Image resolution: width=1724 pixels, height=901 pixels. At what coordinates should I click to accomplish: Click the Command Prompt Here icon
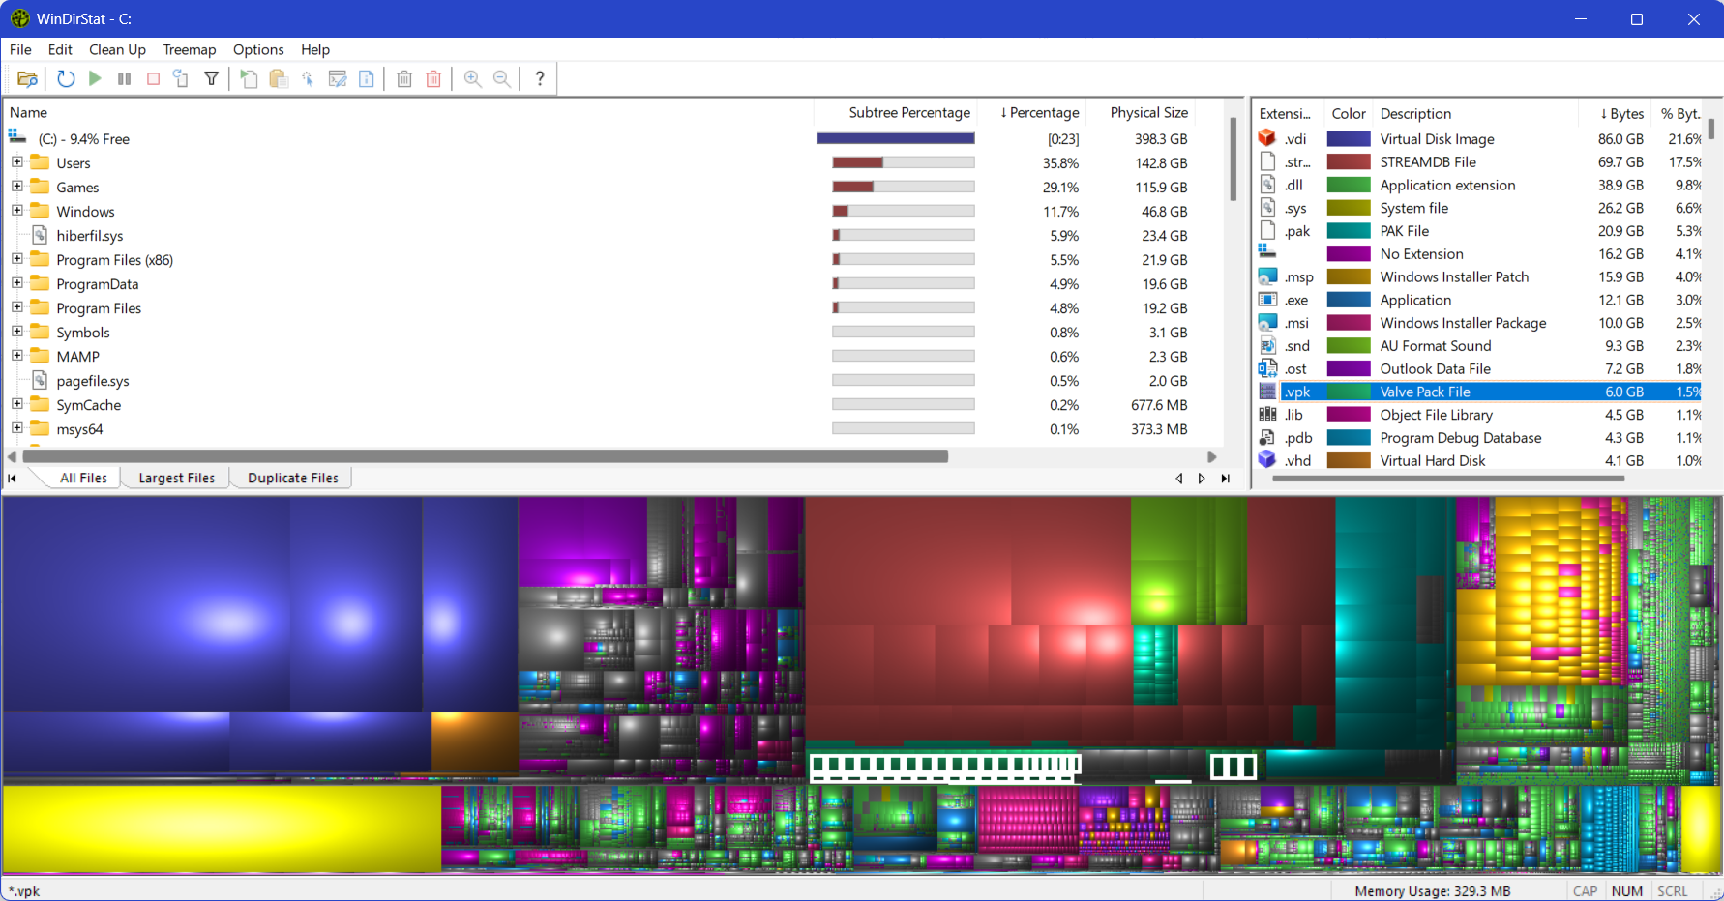[338, 79]
